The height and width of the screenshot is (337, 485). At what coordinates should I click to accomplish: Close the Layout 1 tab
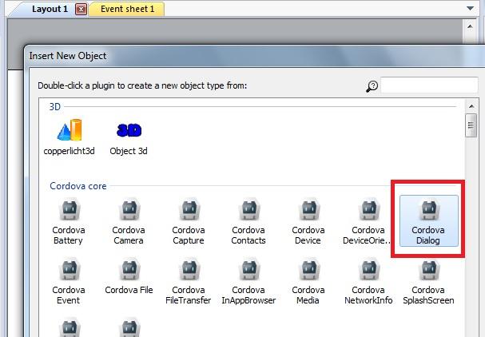(x=81, y=10)
